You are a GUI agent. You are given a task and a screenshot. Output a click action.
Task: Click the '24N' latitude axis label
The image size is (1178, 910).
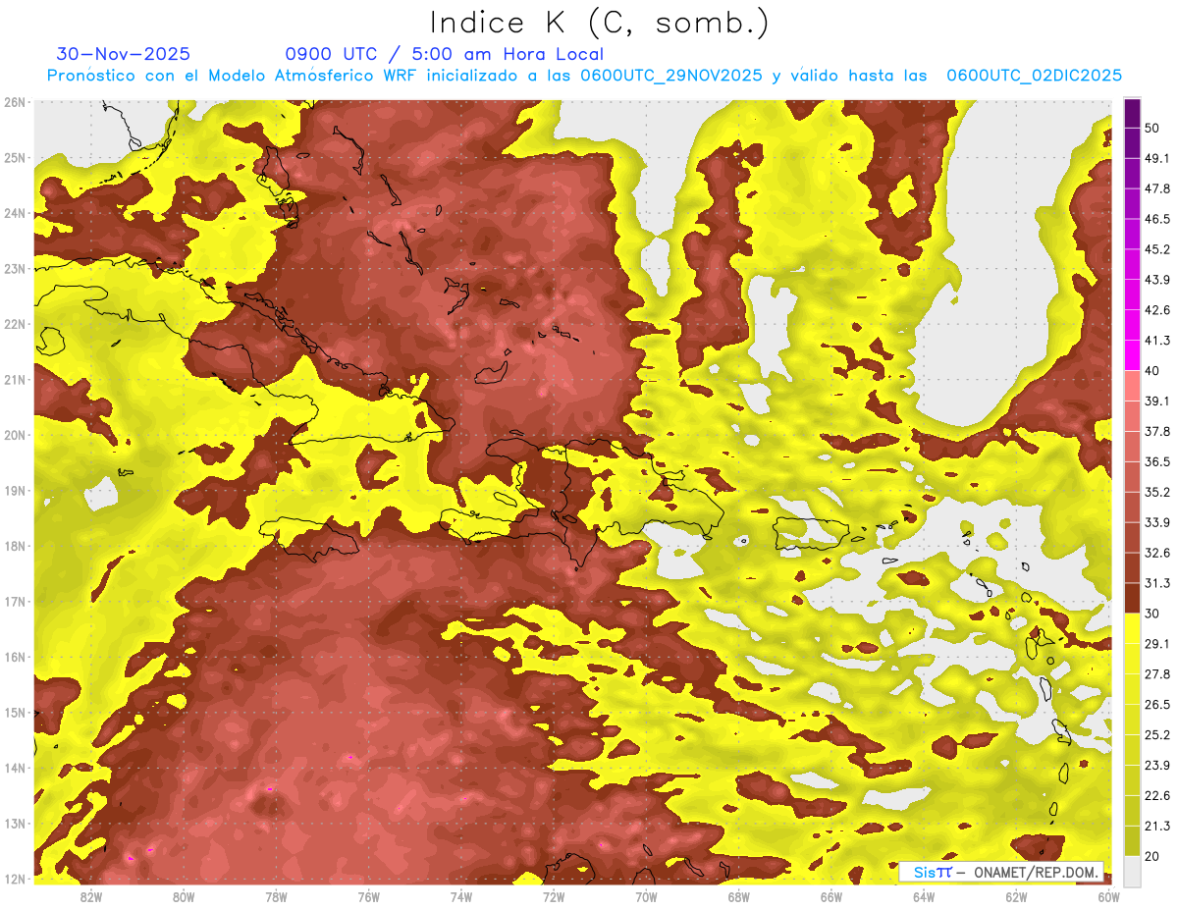tap(15, 213)
